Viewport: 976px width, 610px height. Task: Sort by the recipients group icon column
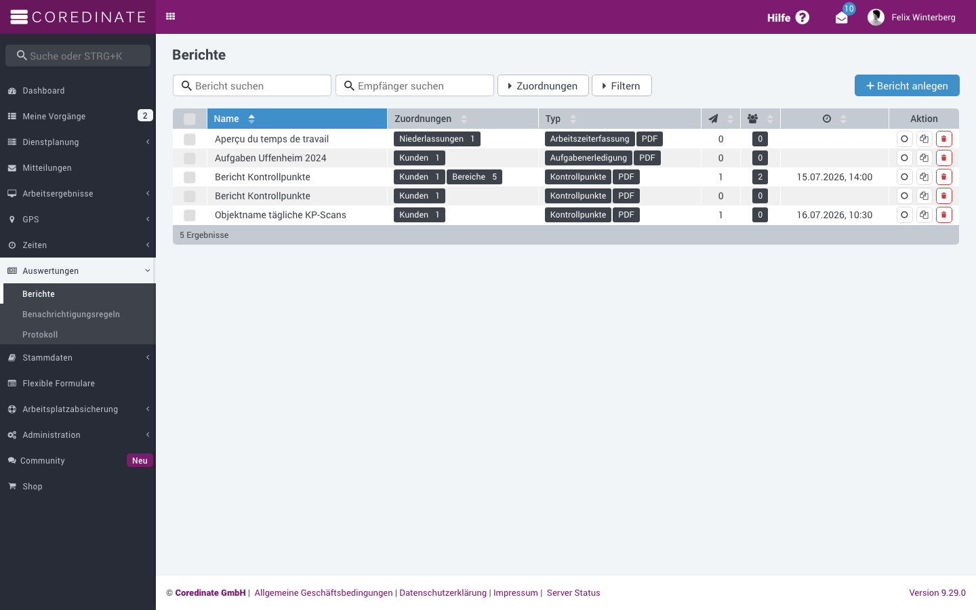(760, 119)
